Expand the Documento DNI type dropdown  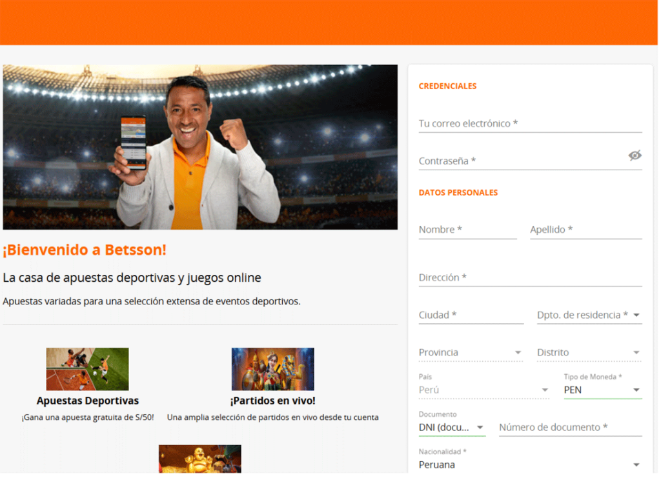click(x=451, y=427)
